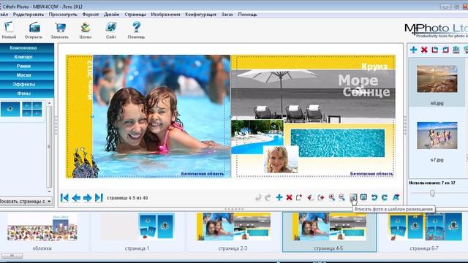The height and width of the screenshot is (263, 468).
Task: Click the picture frame icon after fit-photo
Action: pos(363,197)
